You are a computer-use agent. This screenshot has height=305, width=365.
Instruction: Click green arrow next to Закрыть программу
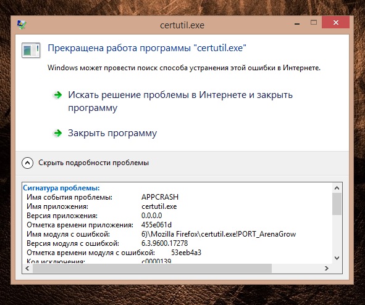click(x=57, y=133)
